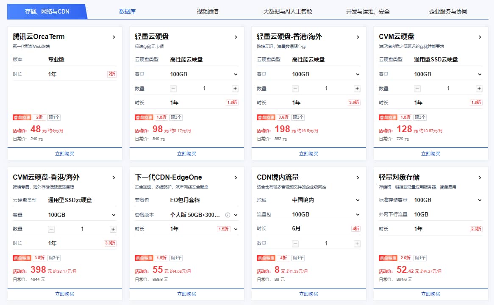This screenshot has height=305, width=494.
Task: Open the CVM云硬盘-香港/海外 card arrow
Action: (x=114, y=178)
